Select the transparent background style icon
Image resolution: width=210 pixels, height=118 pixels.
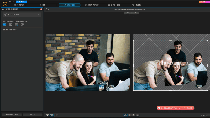point(4,25)
